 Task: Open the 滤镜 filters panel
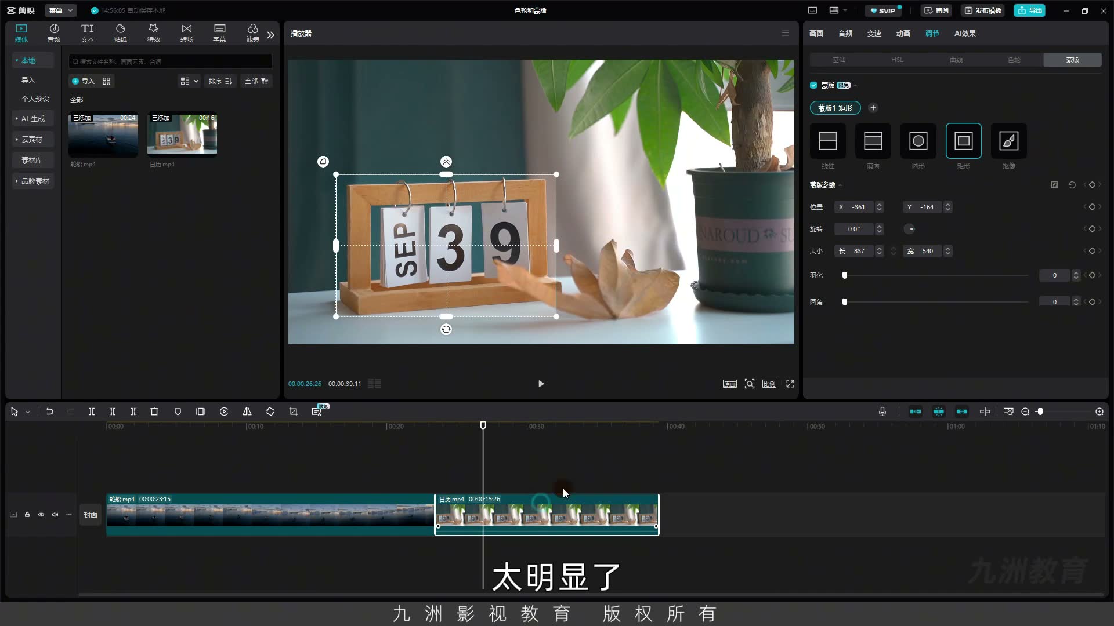point(253,33)
